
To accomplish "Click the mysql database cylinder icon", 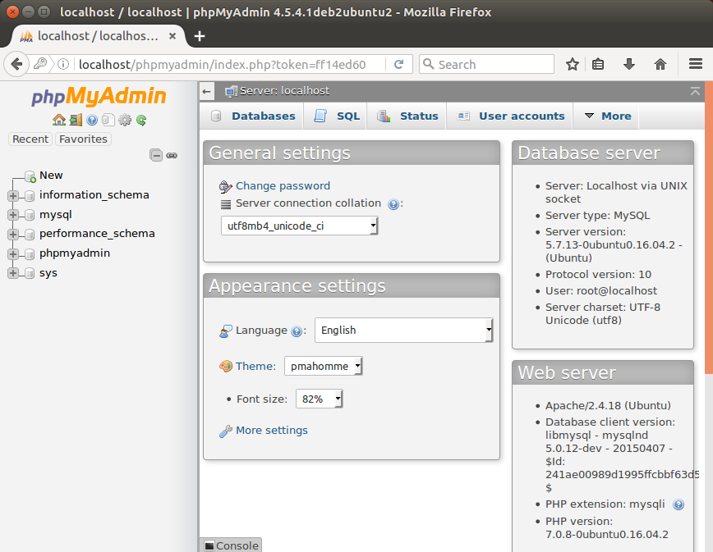I will (x=29, y=215).
